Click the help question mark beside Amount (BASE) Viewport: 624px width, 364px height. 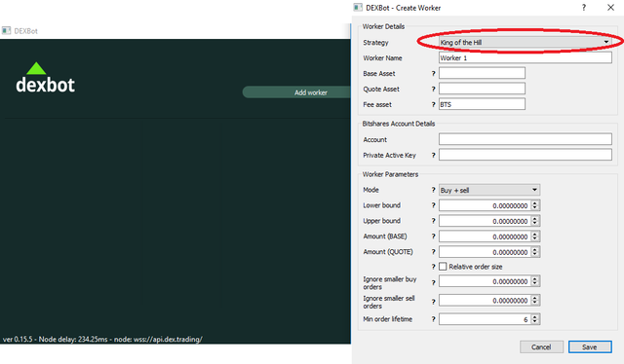(433, 237)
